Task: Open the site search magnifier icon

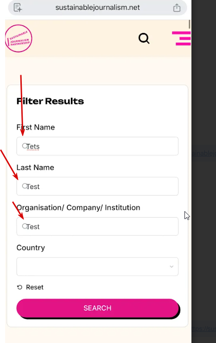Action: pos(144,39)
